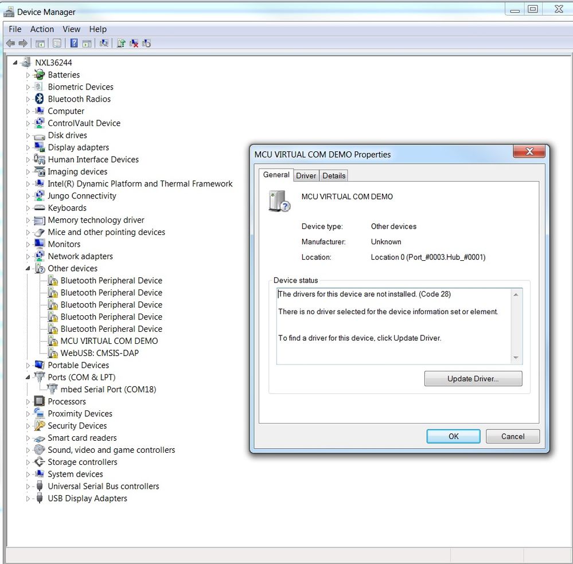Screen dimensions: 573x564
Task: Click the Back arrow in toolbar
Action: (10, 44)
